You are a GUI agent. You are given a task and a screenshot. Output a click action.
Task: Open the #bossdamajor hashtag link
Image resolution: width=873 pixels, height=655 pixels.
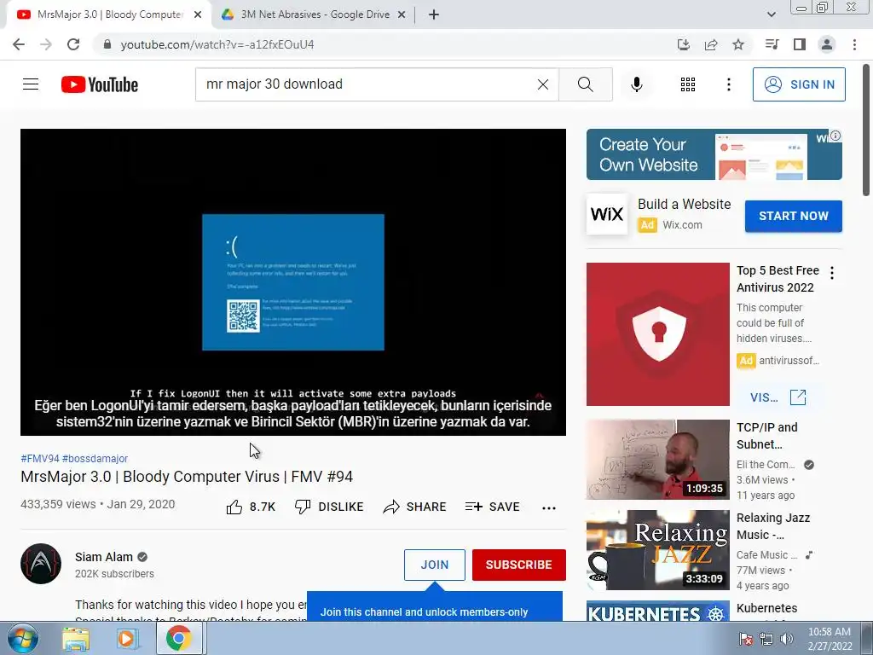[95, 458]
